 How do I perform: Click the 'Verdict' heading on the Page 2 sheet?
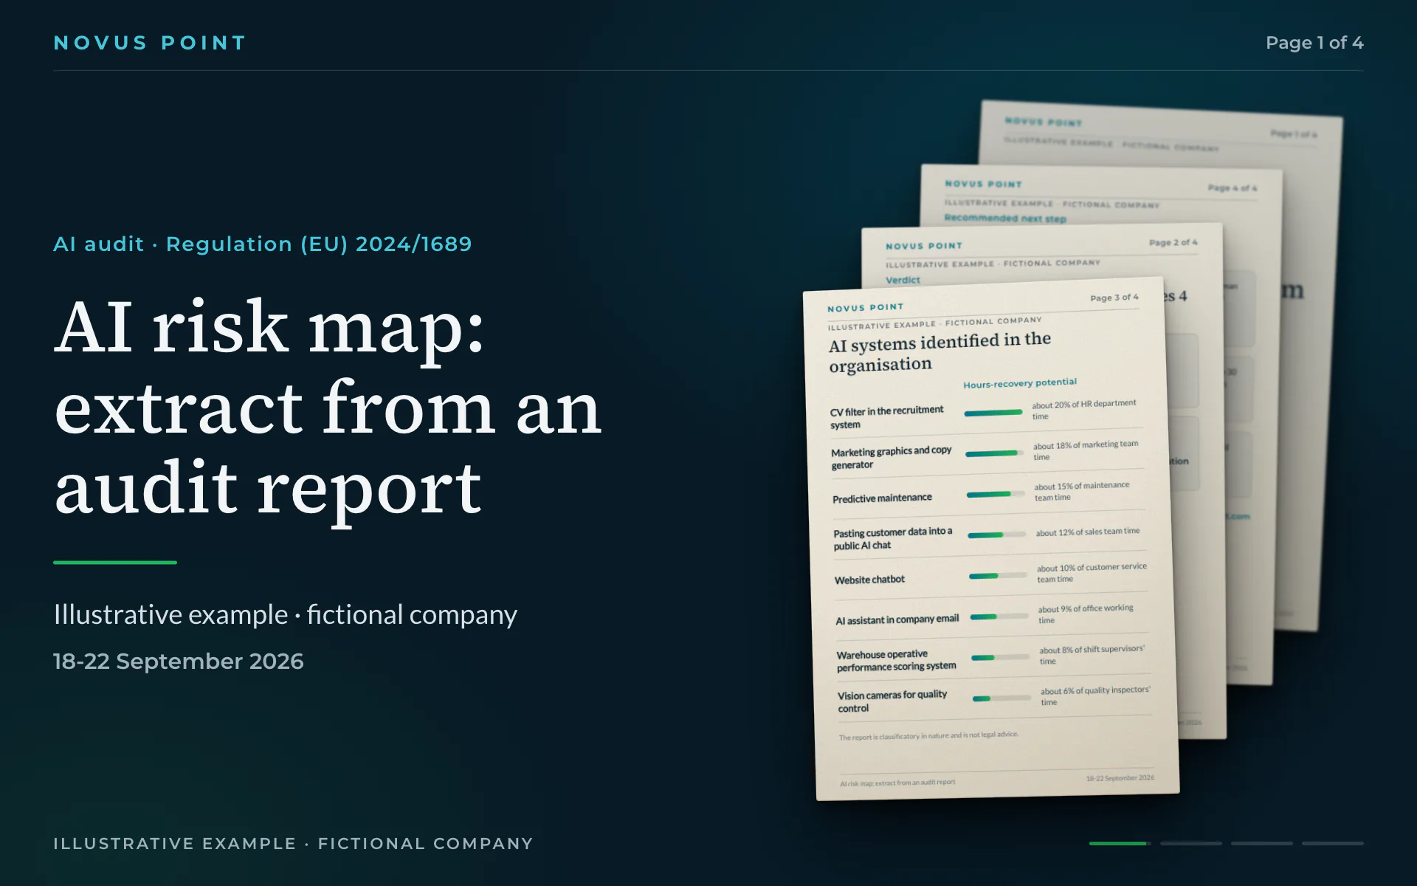click(903, 280)
